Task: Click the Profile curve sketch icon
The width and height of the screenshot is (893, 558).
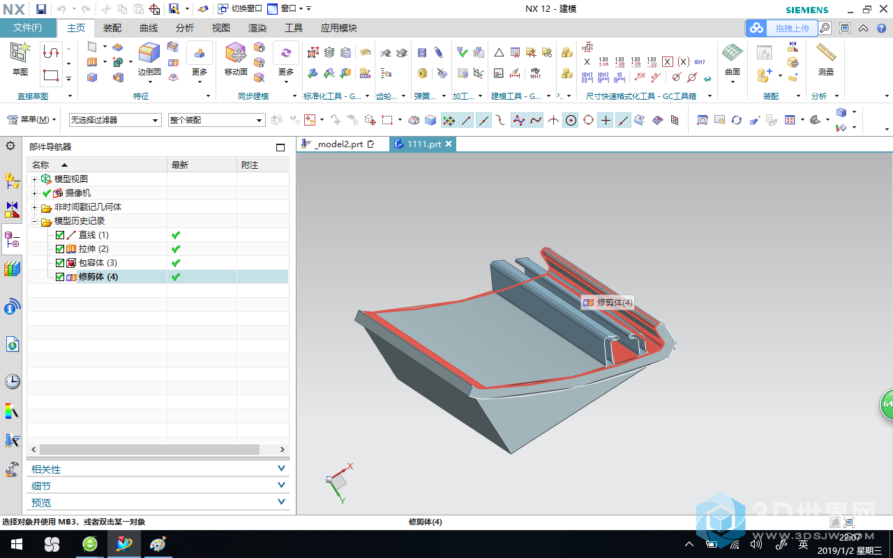Action: pyautogui.click(x=50, y=53)
